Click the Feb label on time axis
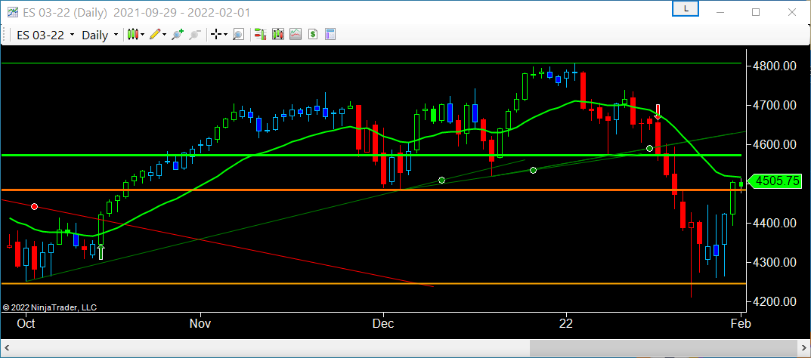 pyautogui.click(x=741, y=324)
